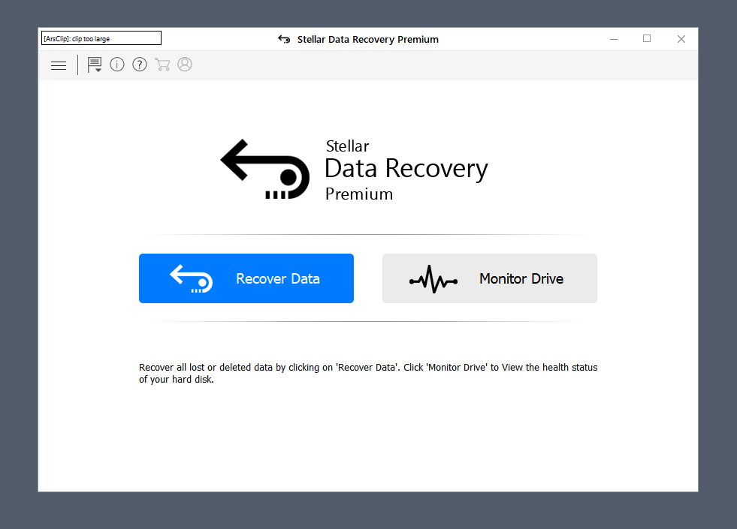
Task: Click the information (i) icon
Action: (x=117, y=65)
